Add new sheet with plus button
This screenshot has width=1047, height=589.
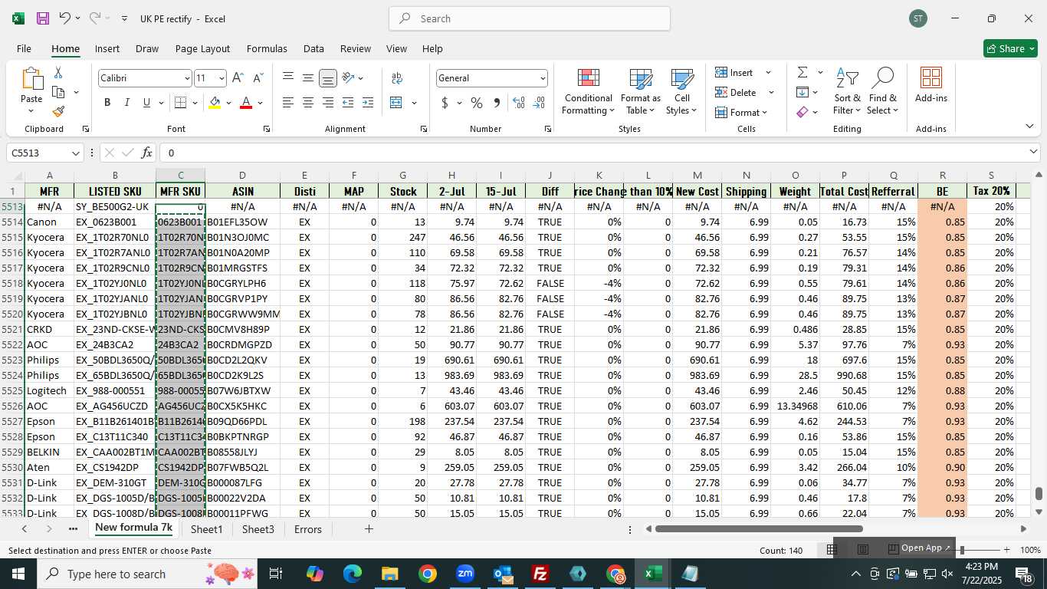(369, 529)
